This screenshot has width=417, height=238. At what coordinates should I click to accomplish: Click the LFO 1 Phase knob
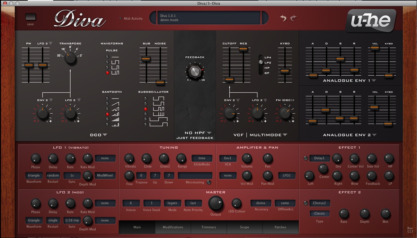point(36,159)
